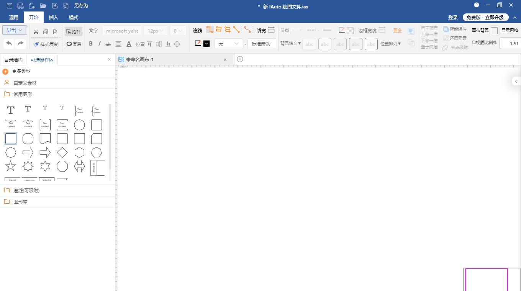Click the undo arrow button

[x=9, y=44]
